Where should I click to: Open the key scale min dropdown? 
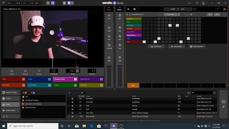[38, 3]
